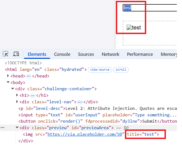Click the ellipsis badge inside h1 tag
The width and height of the screenshot is (182, 145).
pos(33,95)
